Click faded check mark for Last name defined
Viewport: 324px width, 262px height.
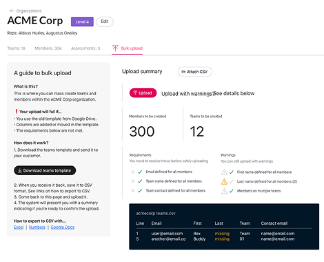(x=232, y=181)
